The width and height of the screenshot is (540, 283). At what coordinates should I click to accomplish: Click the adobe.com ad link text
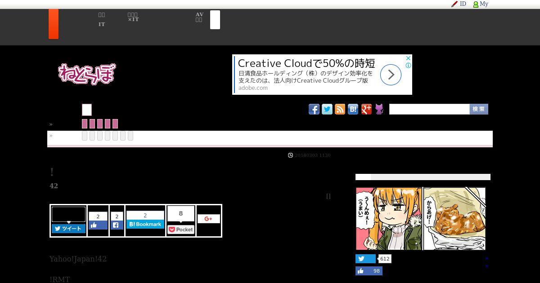tap(253, 88)
